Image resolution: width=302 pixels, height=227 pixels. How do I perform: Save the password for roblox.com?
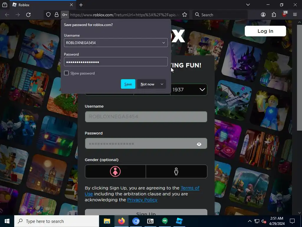coord(128,84)
